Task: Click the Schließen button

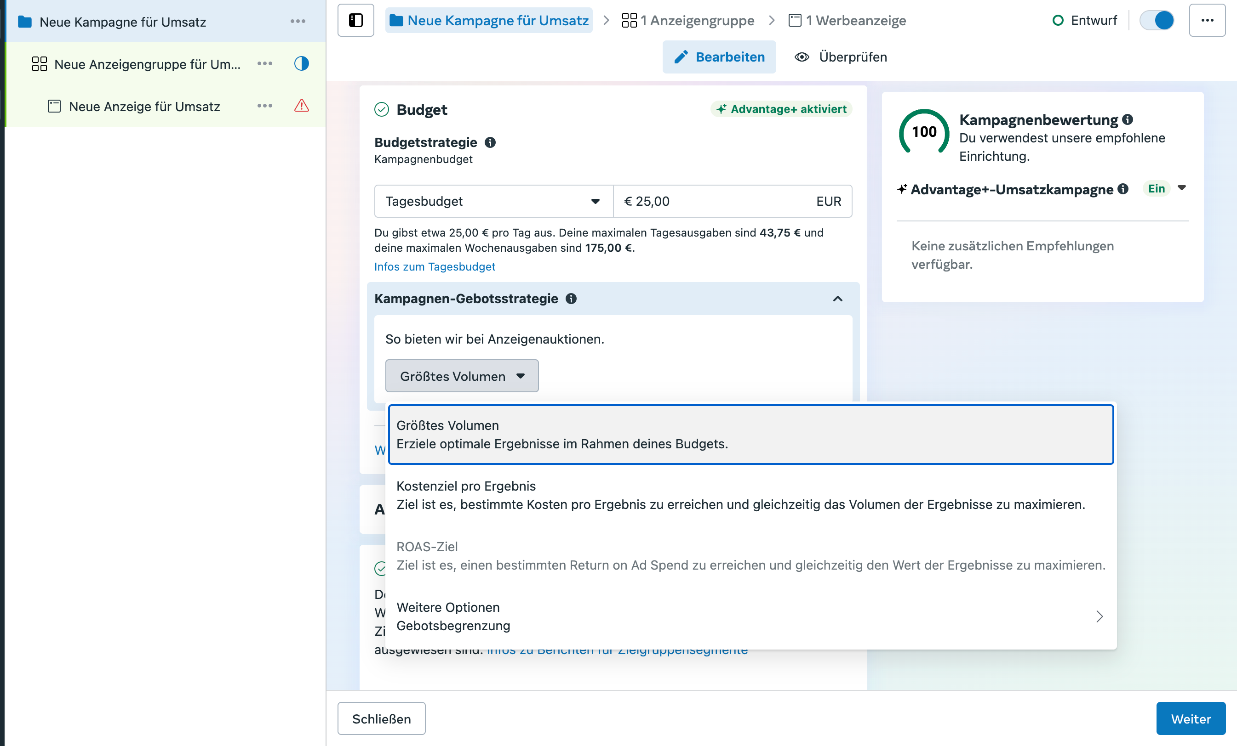Action: click(x=381, y=718)
